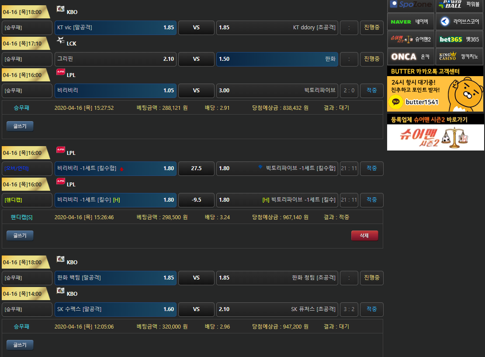Click 진행중 status for 그리핀 vs 한화
The width and height of the screenshot is (485, 357).
(371, 59)
